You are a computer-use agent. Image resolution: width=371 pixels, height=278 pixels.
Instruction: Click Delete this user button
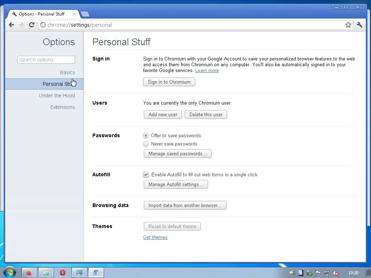206,114
